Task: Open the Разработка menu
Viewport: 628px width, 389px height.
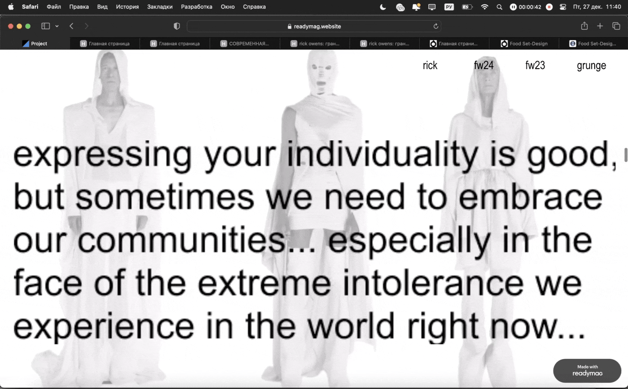Action: [x=197, y=7]
